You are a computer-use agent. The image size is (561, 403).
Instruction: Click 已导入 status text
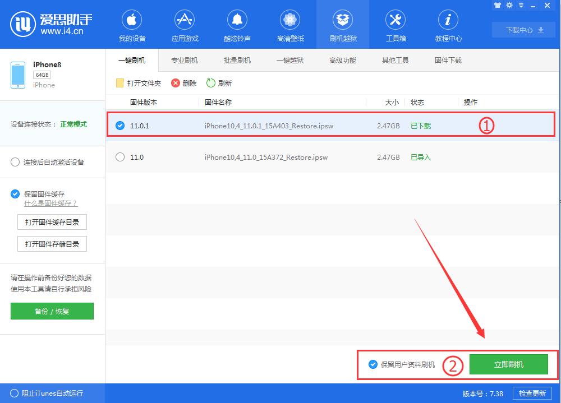[421, 158]
